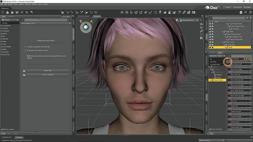Click the Video: Files button
This screenshot has height=142, width=253.
(x=48, y=71)
